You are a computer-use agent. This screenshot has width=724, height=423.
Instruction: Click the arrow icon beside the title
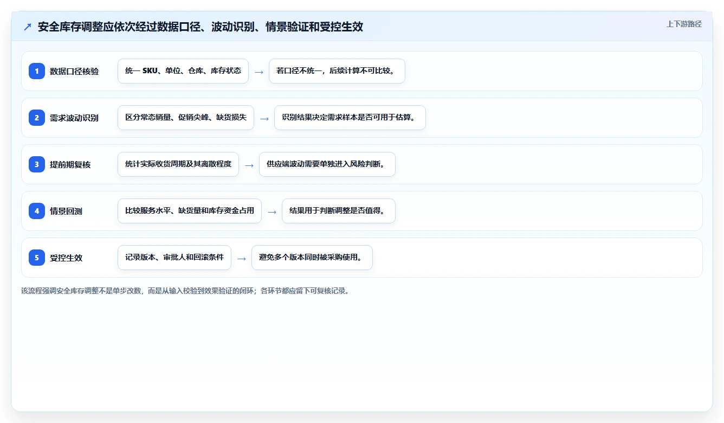point(28,27)
